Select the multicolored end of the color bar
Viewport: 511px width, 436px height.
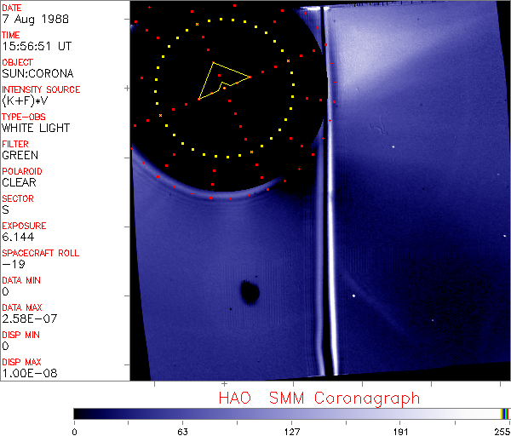[506, 413]
